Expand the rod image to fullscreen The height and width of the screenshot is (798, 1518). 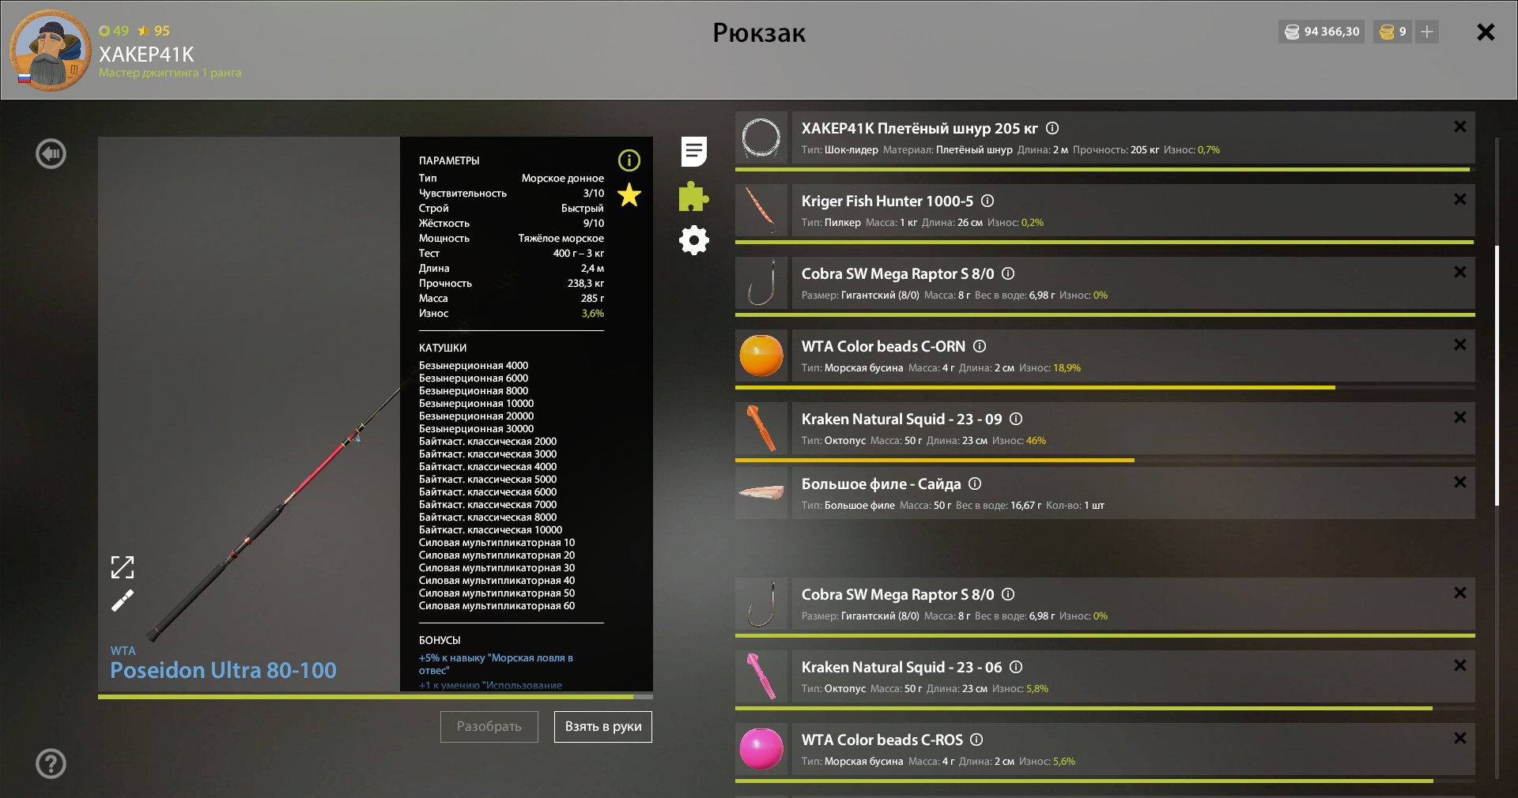click(x=123, y=567)
